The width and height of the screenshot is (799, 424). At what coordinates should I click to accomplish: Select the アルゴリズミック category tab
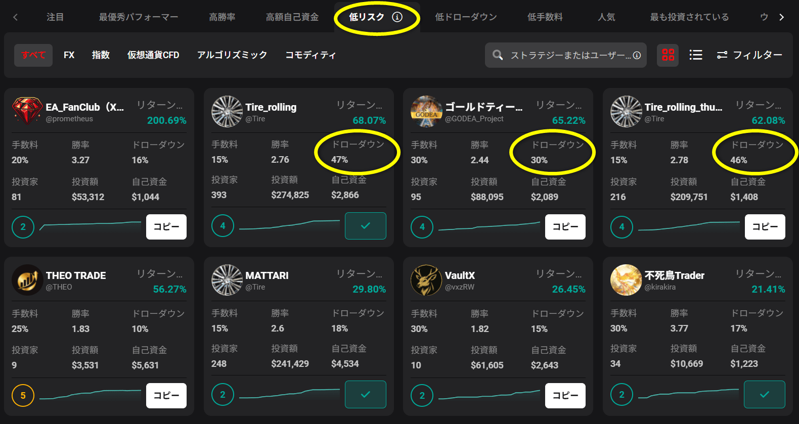point(232,55)
